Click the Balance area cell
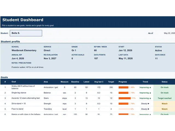175x131 pixels. (47, 93)
